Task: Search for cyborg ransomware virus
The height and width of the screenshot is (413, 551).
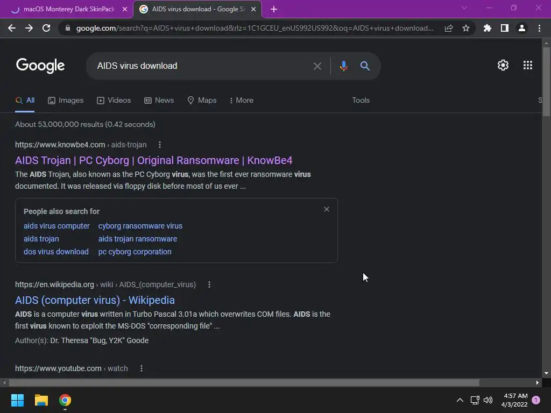Action: (140, 226)
